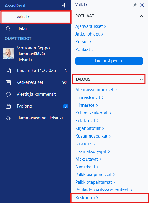The width and height of the screenshot is (149, 203).
Task: Open the Kelataksat link
Action: pyautogui.click(x=87, y=121)
